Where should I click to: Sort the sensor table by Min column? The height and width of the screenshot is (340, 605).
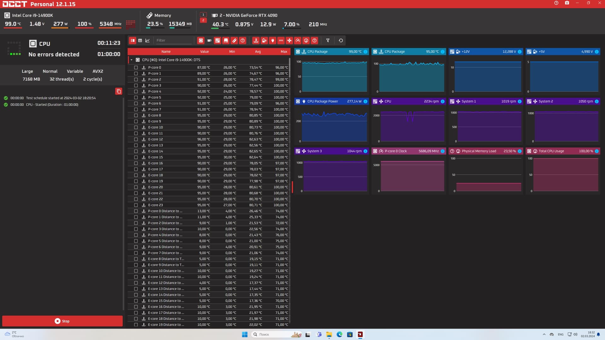click(232, 52)
